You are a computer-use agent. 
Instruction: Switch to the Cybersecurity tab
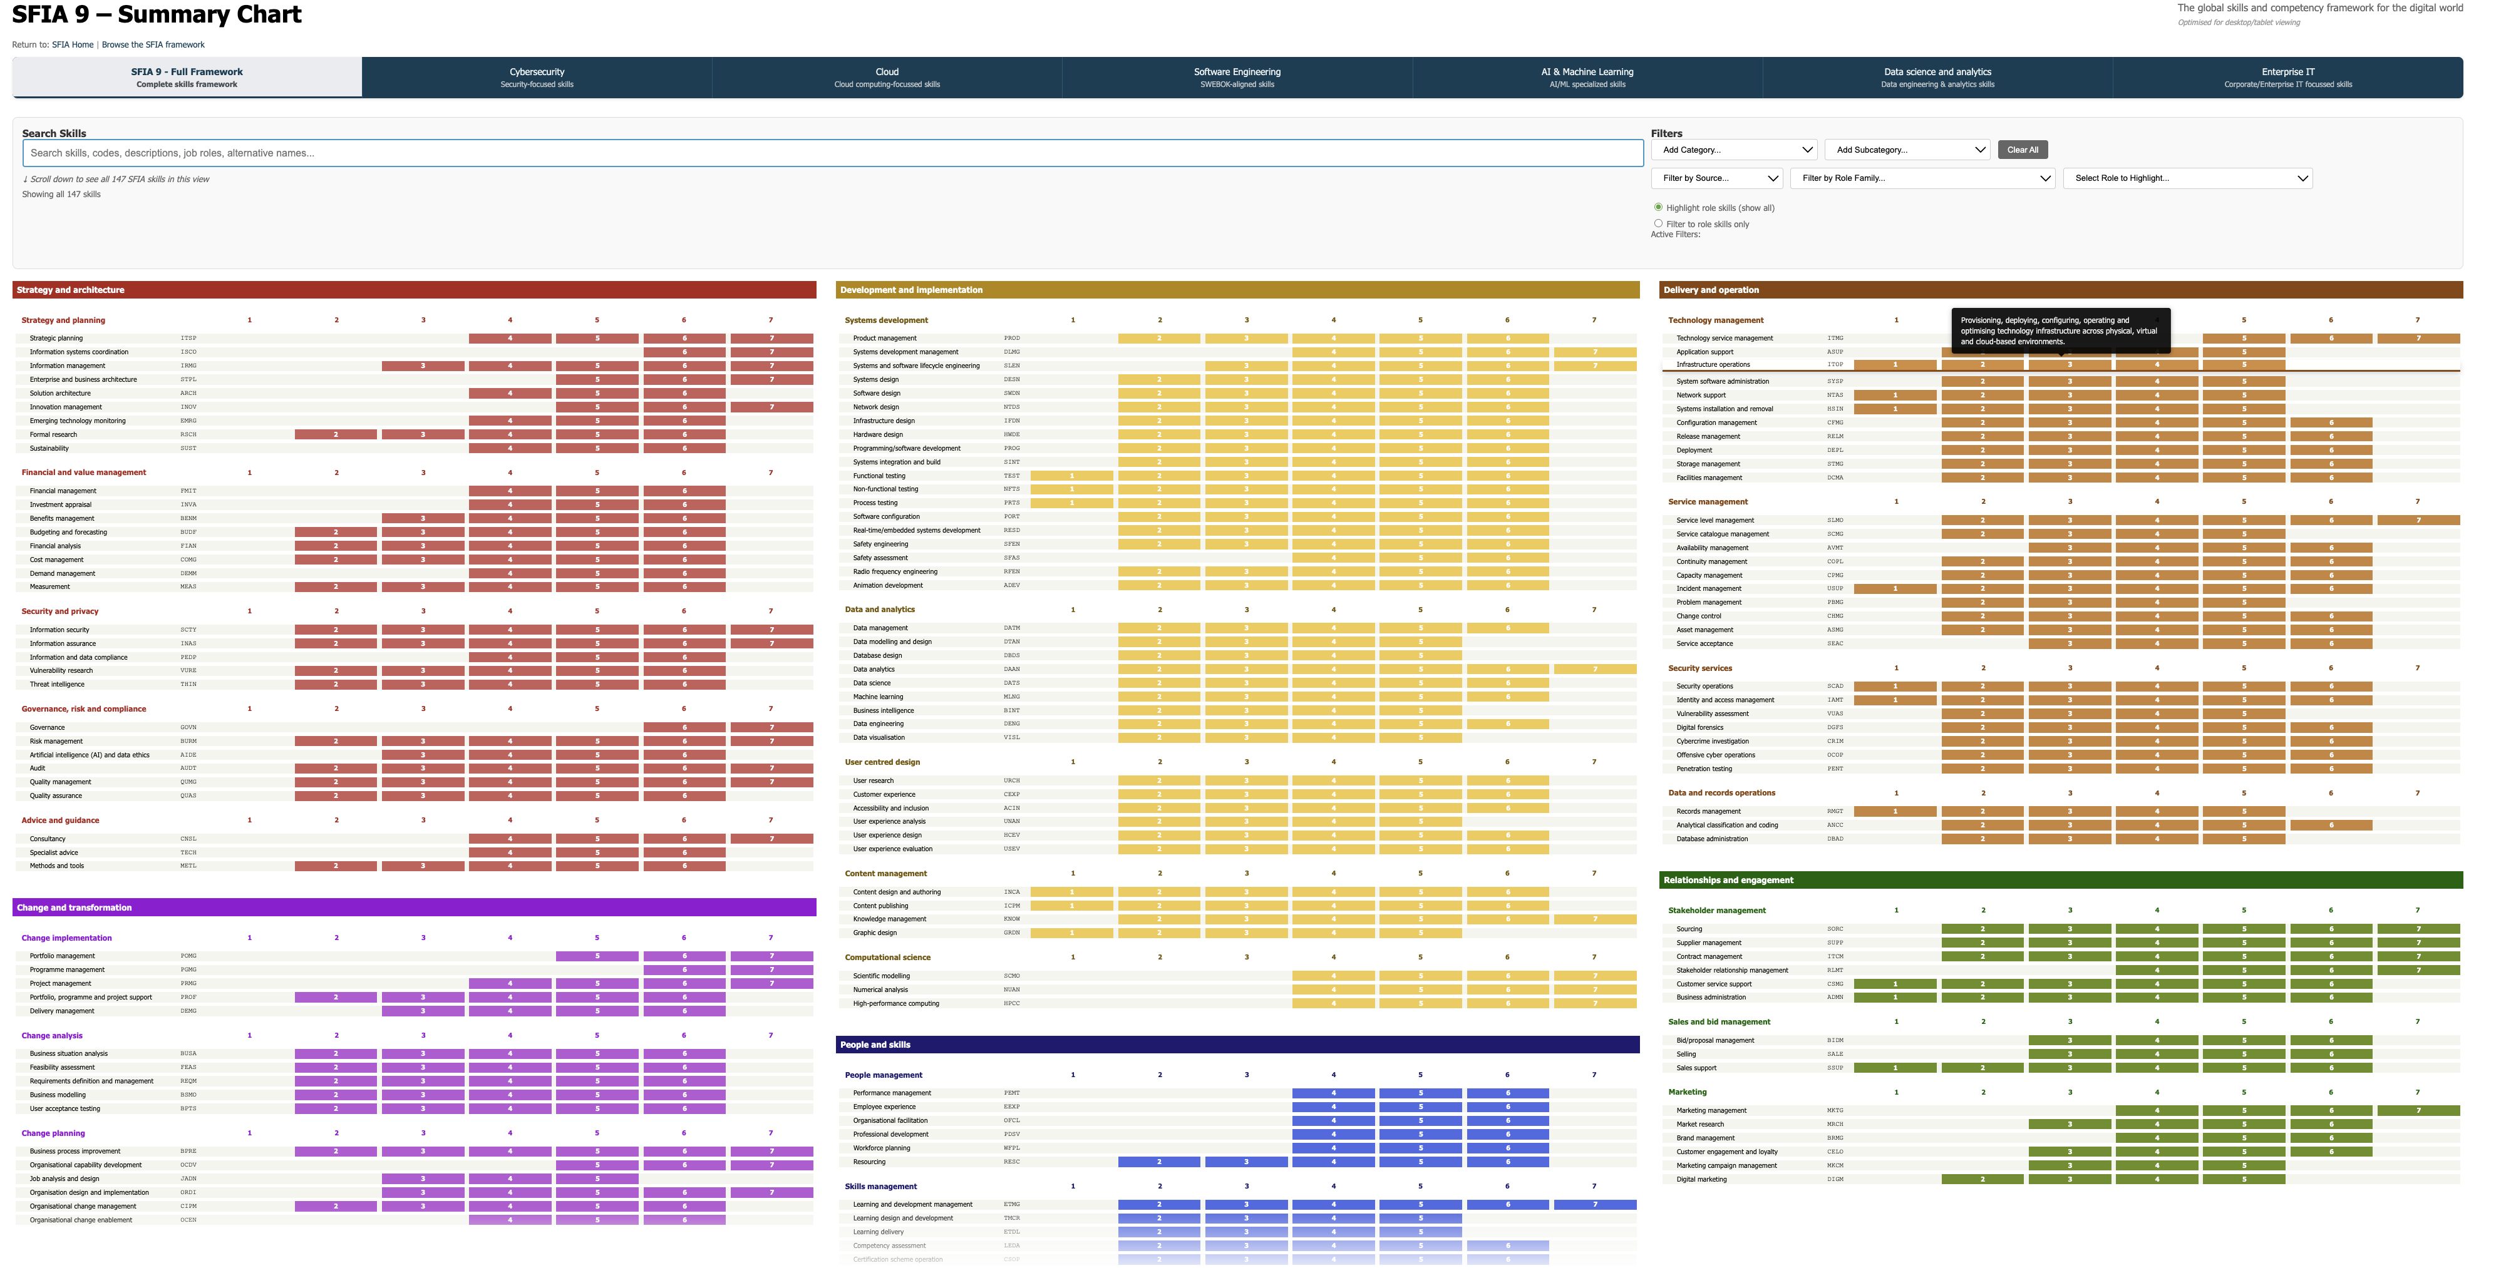pyautogui.click(x=536, y=77)
